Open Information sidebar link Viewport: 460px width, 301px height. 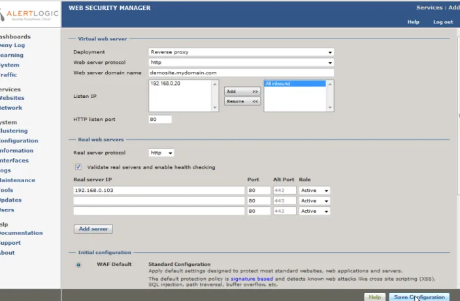[x=17, y=150]
